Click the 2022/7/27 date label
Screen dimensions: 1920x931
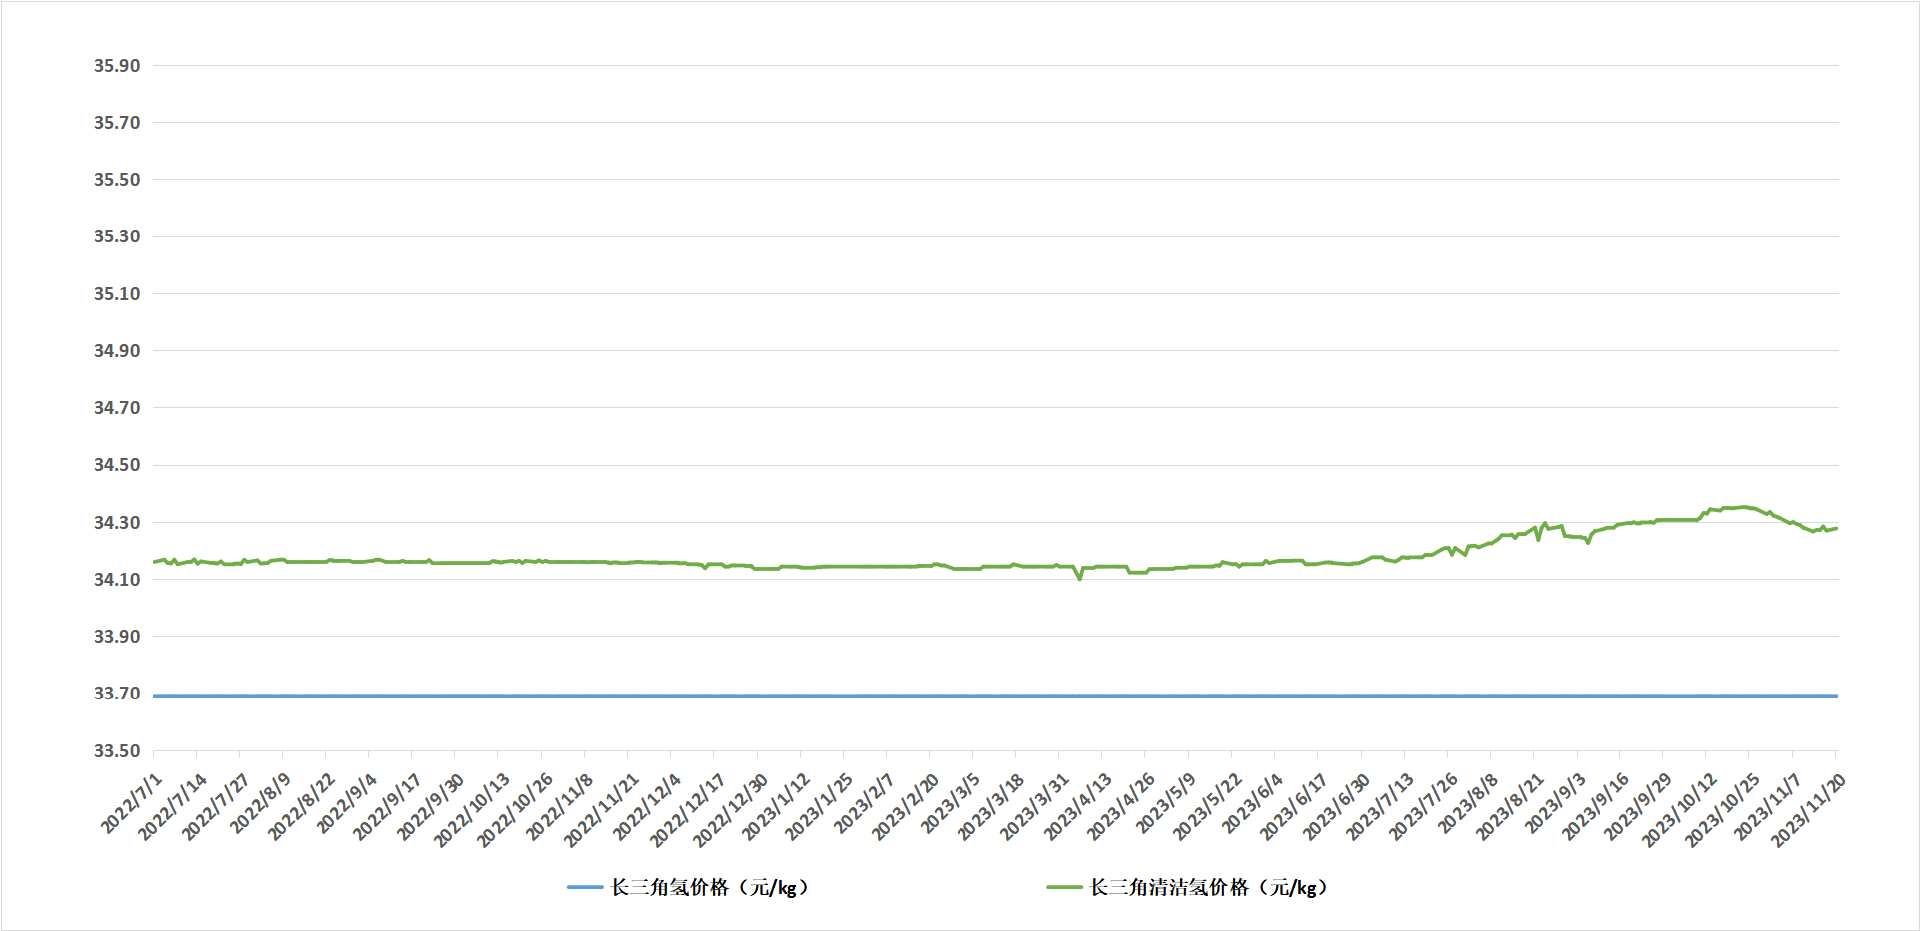click(x=214, y=807)
